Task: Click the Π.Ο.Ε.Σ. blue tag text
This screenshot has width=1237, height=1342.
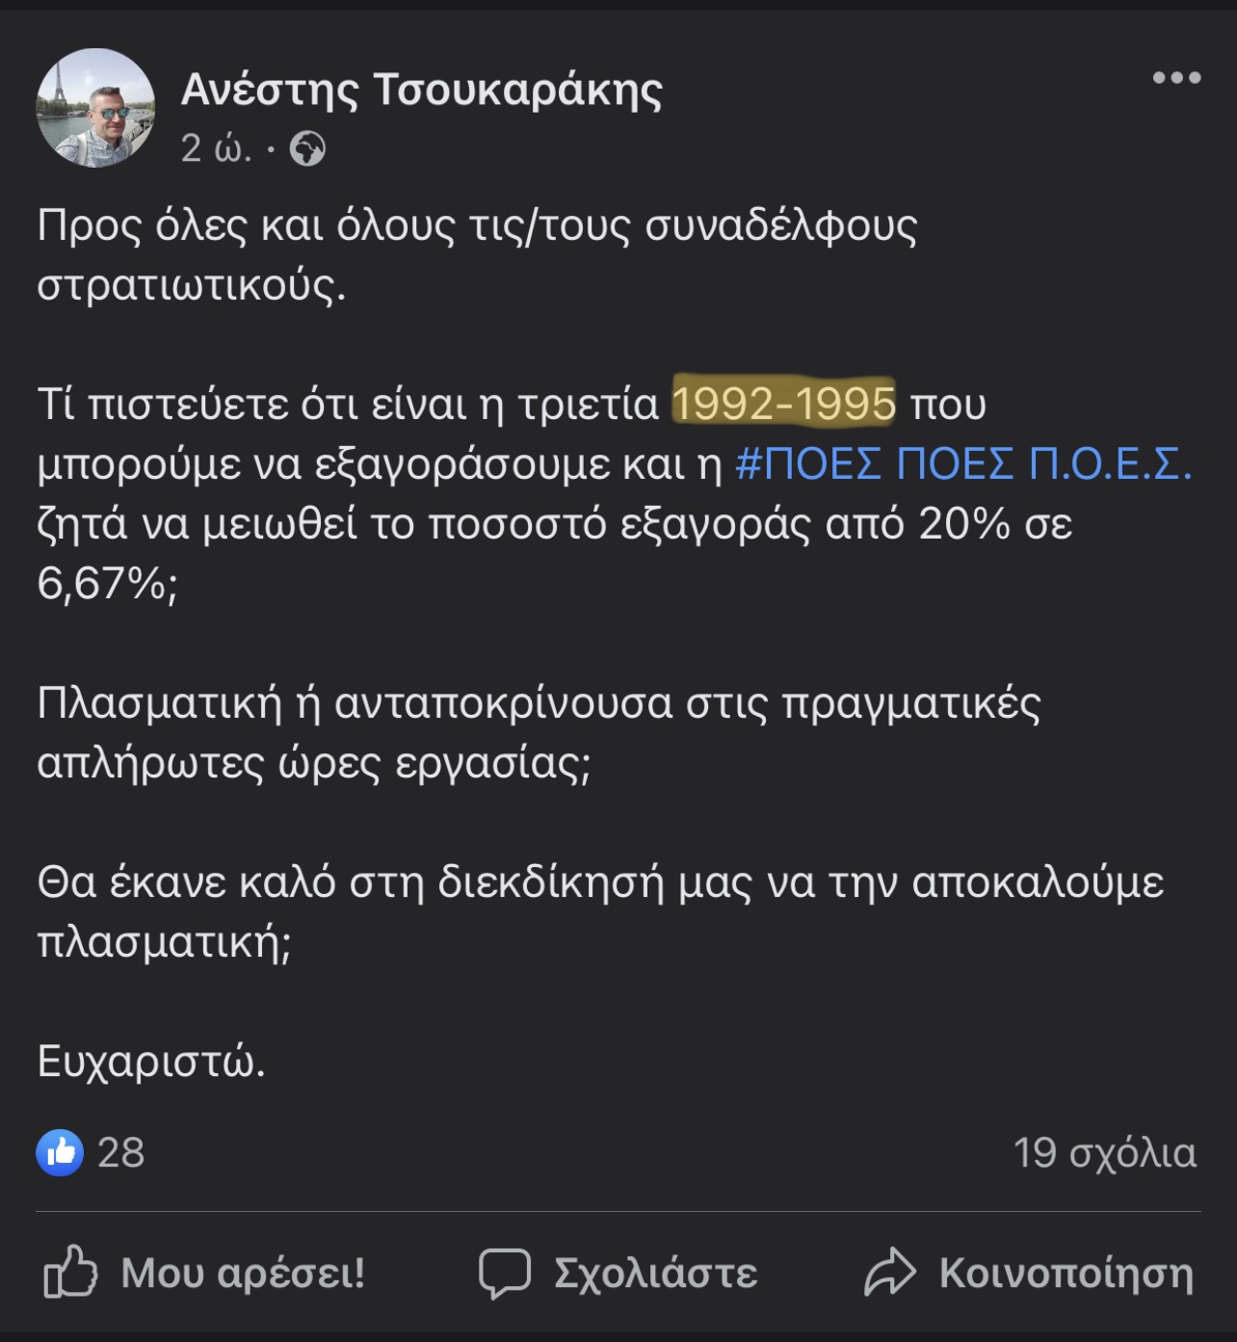Action: pyautogui.click(x=1110, y=463)
